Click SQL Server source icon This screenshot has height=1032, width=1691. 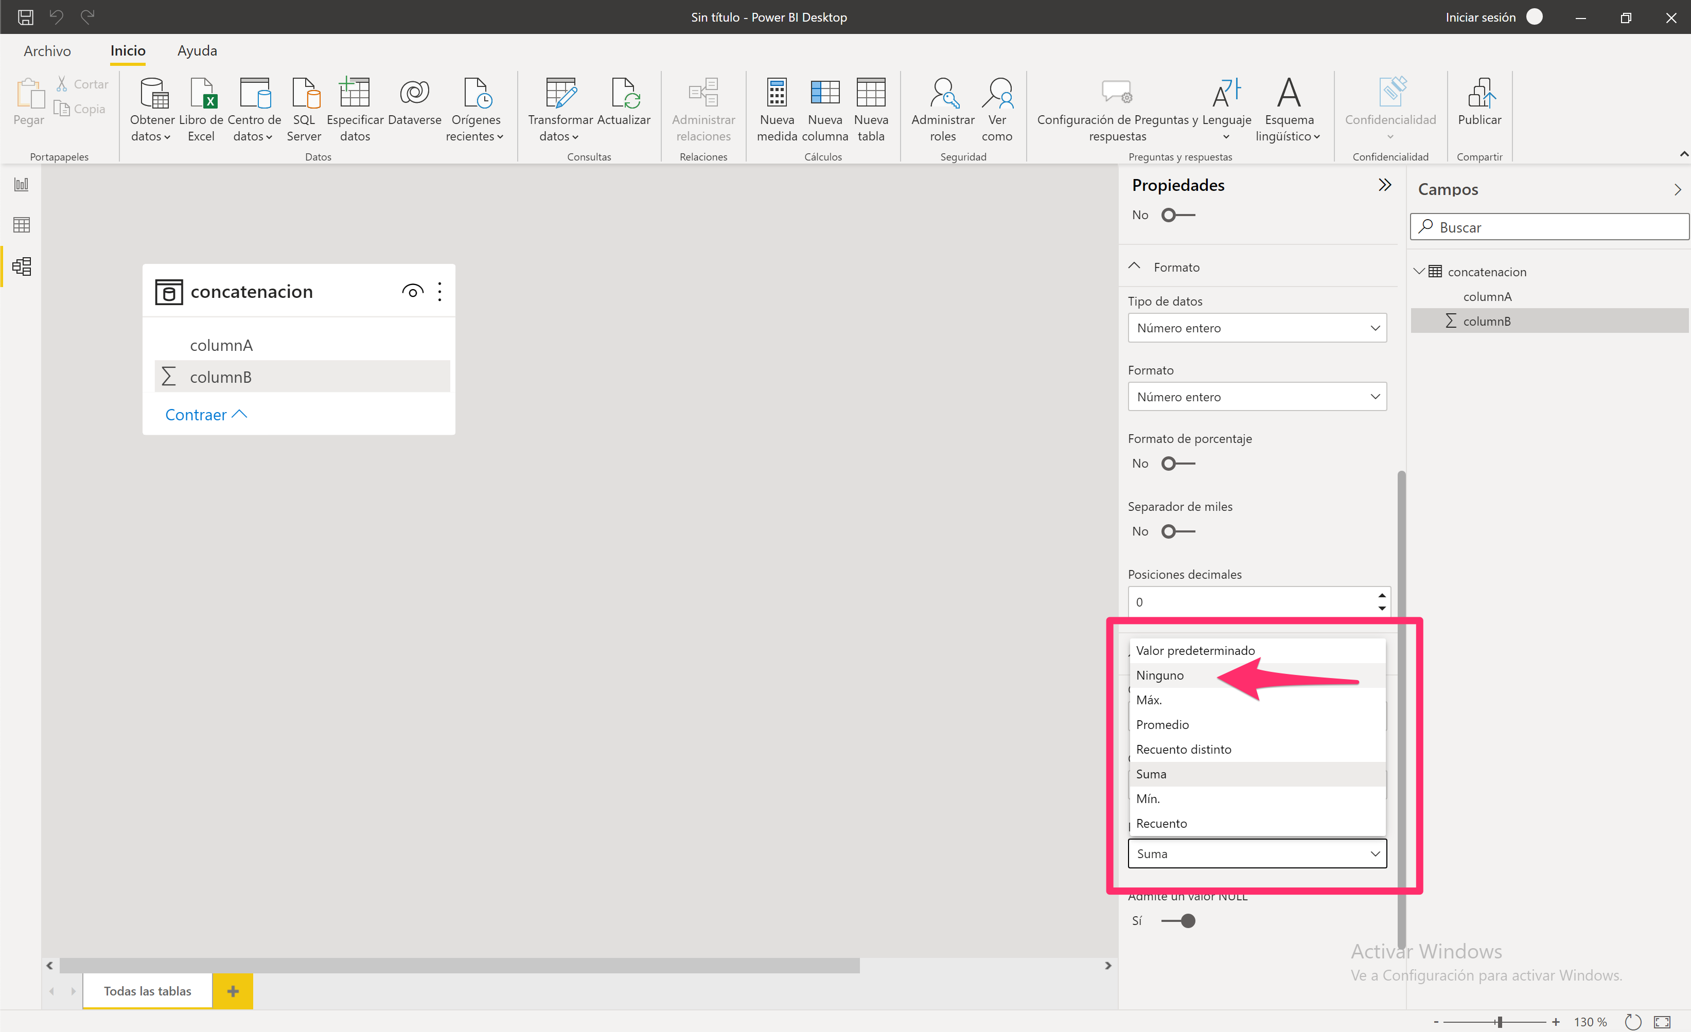(304, 109)
